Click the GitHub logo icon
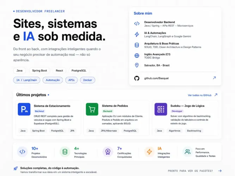 137,78
